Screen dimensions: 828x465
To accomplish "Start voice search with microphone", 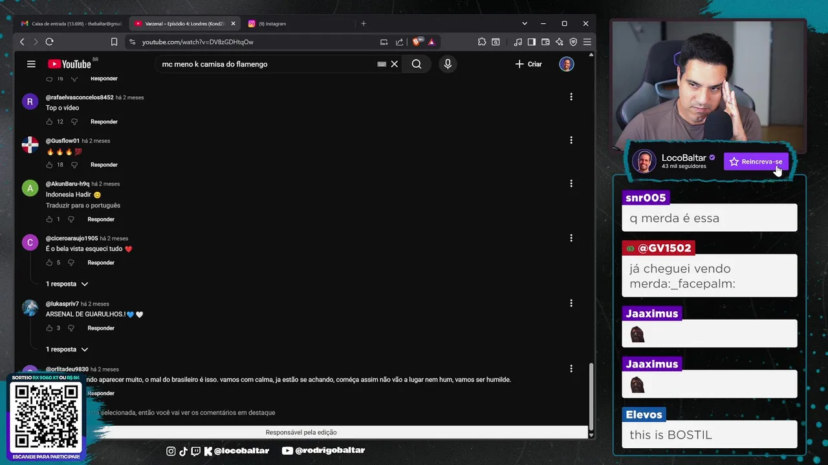I will click(x=447, y=64).
